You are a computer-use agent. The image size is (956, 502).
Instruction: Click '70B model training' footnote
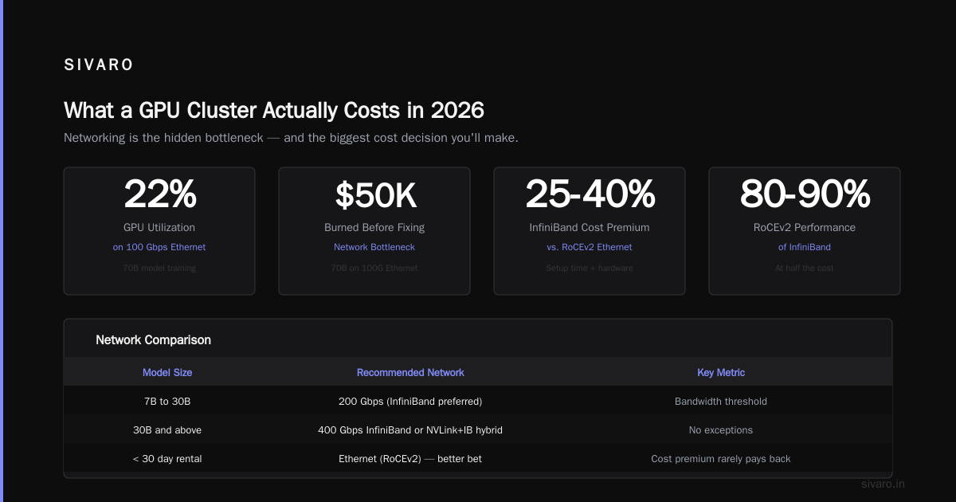(159, 268)
